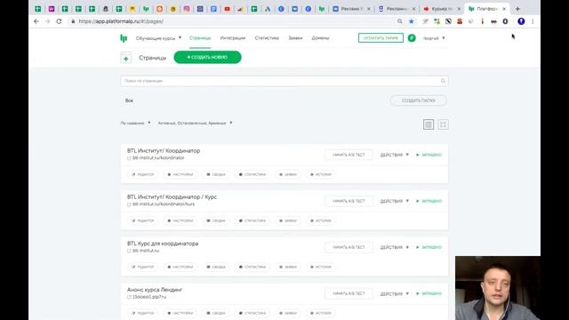
Task: Toggle Запущено status of BTL Институт/ Координатор
Action: coord(429,155)
